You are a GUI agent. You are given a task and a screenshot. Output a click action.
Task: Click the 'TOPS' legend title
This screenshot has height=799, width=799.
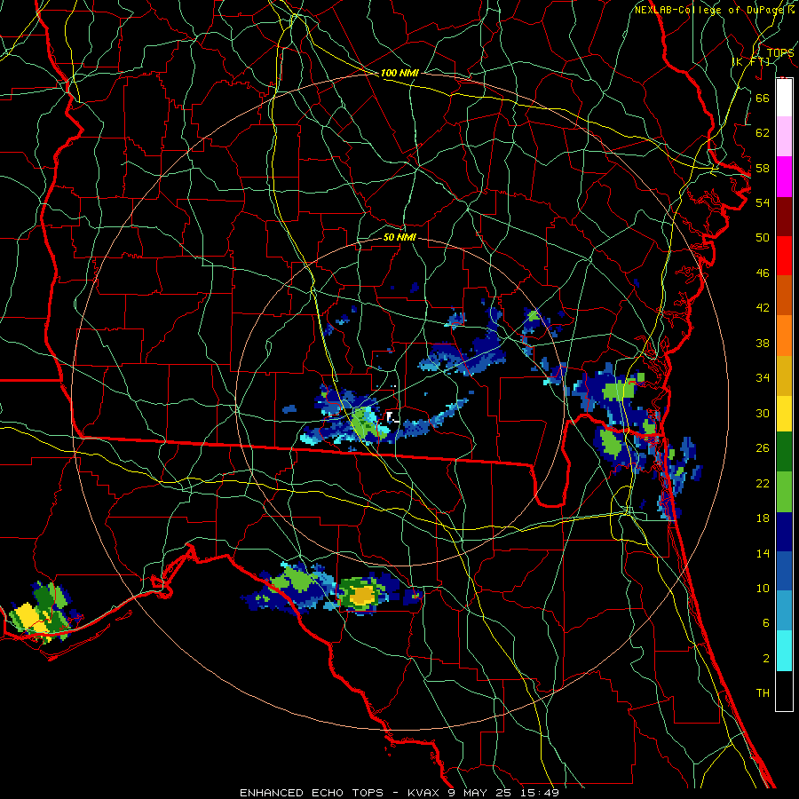click(x=780, y=53)
